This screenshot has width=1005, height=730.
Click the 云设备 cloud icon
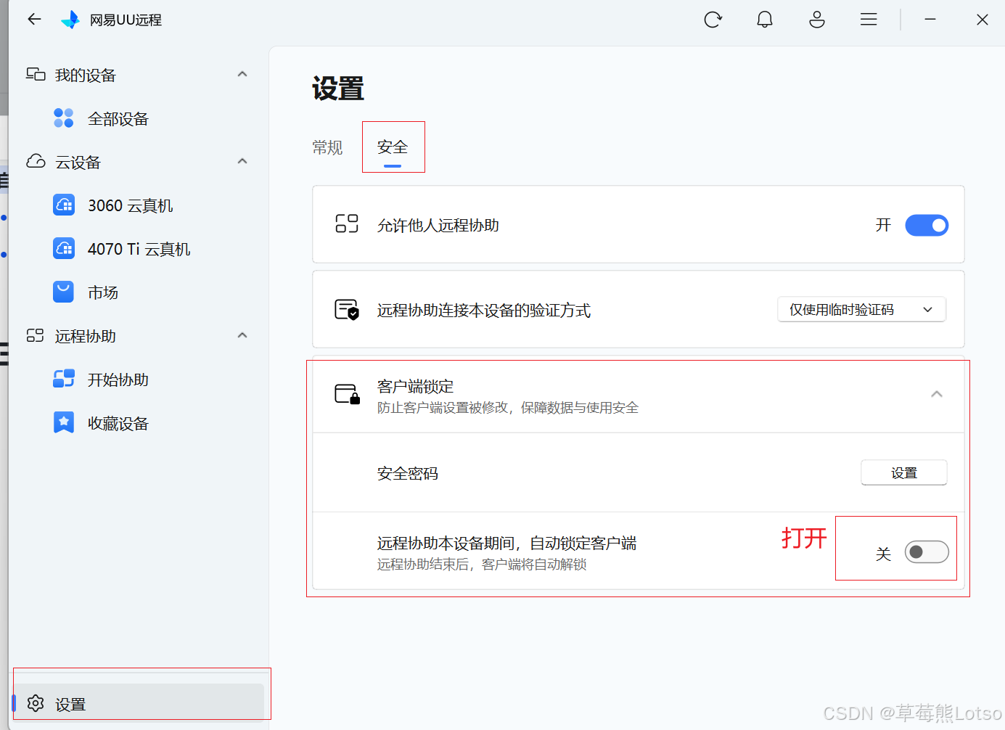36,161
